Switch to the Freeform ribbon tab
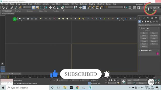Screen dimensions: 161x90 click(x=18, y=11)
